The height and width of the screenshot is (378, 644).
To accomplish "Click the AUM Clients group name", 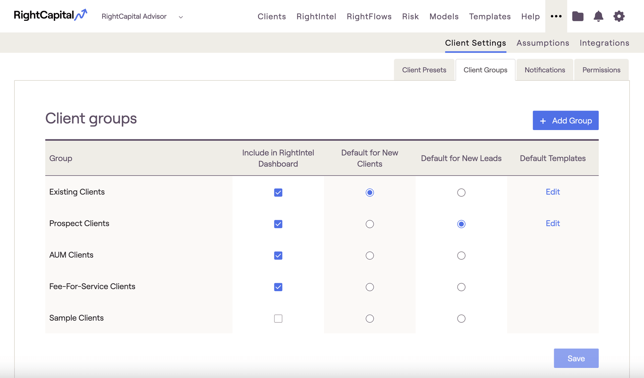I will point(71,255).
